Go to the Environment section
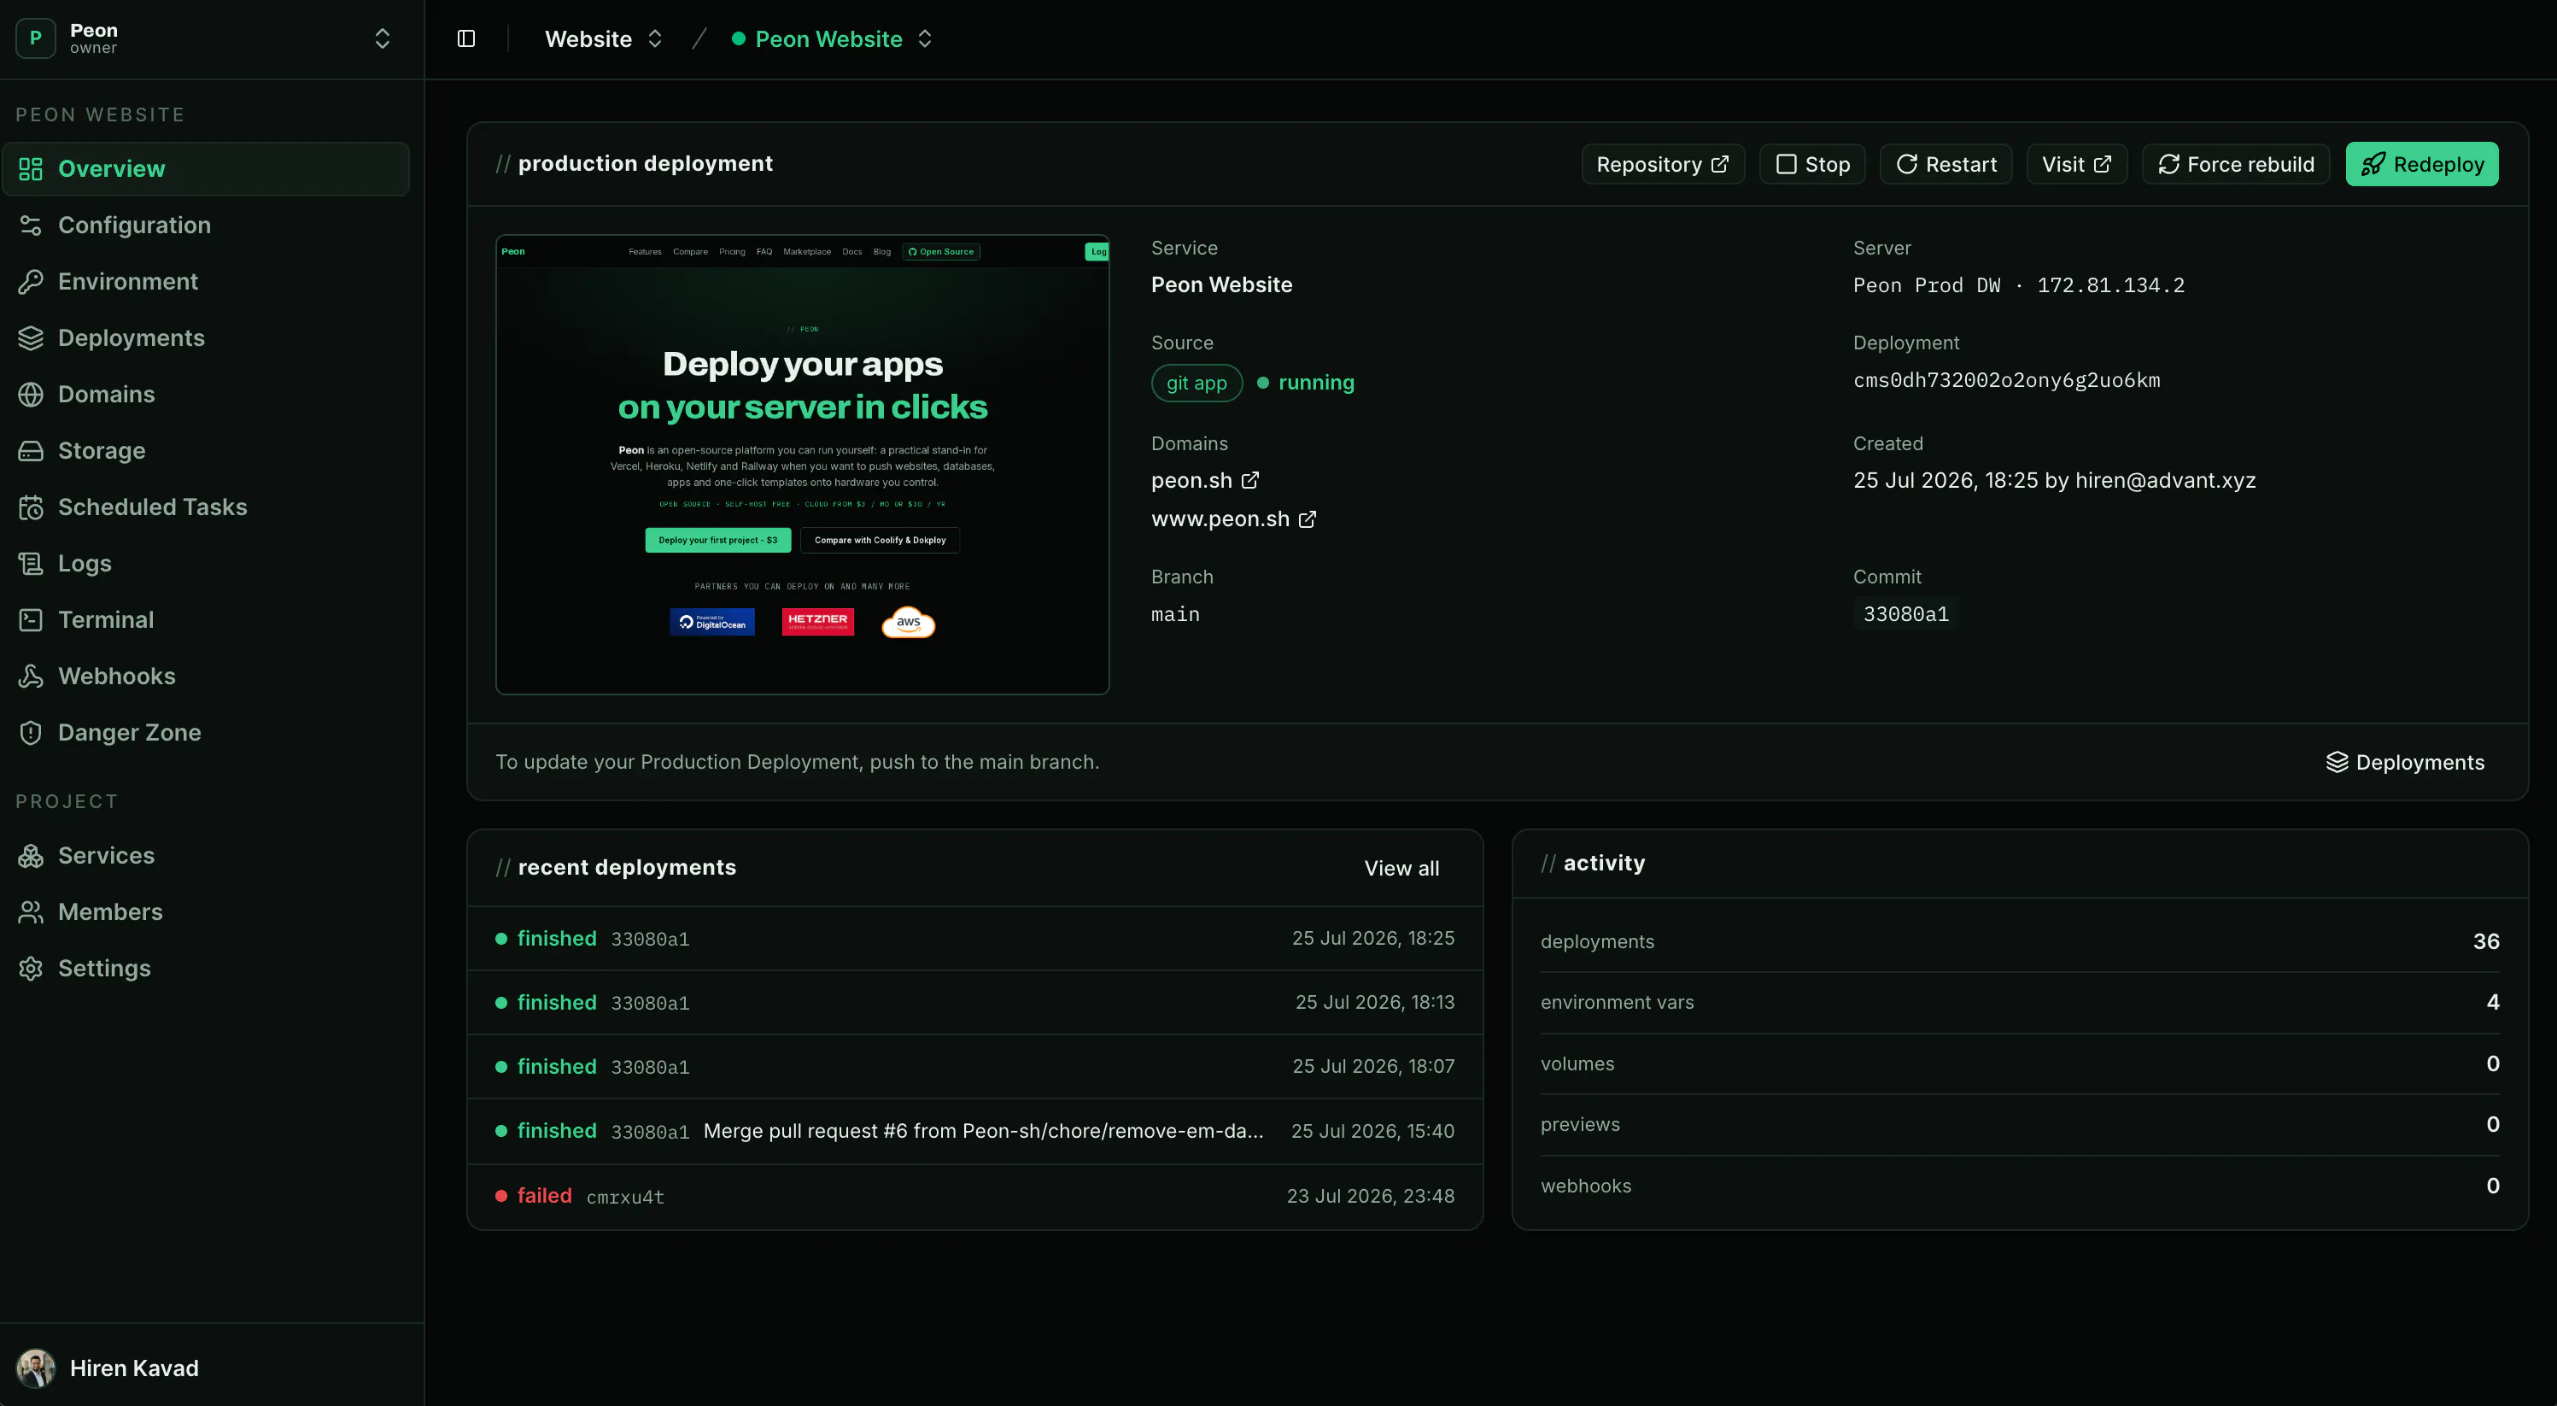Screen dimensions: 2557x1406 tap(206, 282)
